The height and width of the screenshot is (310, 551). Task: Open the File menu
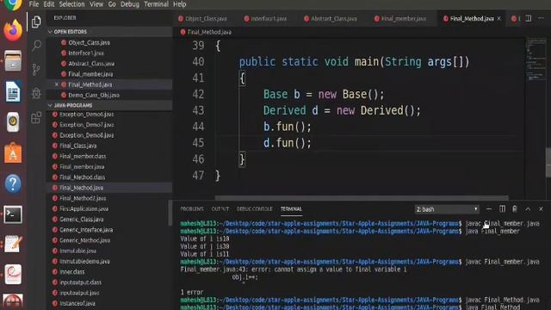[34, 4]
